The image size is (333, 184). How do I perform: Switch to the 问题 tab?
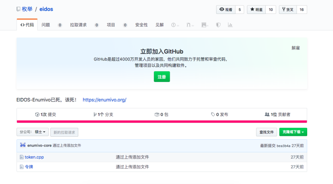(46, 25)
